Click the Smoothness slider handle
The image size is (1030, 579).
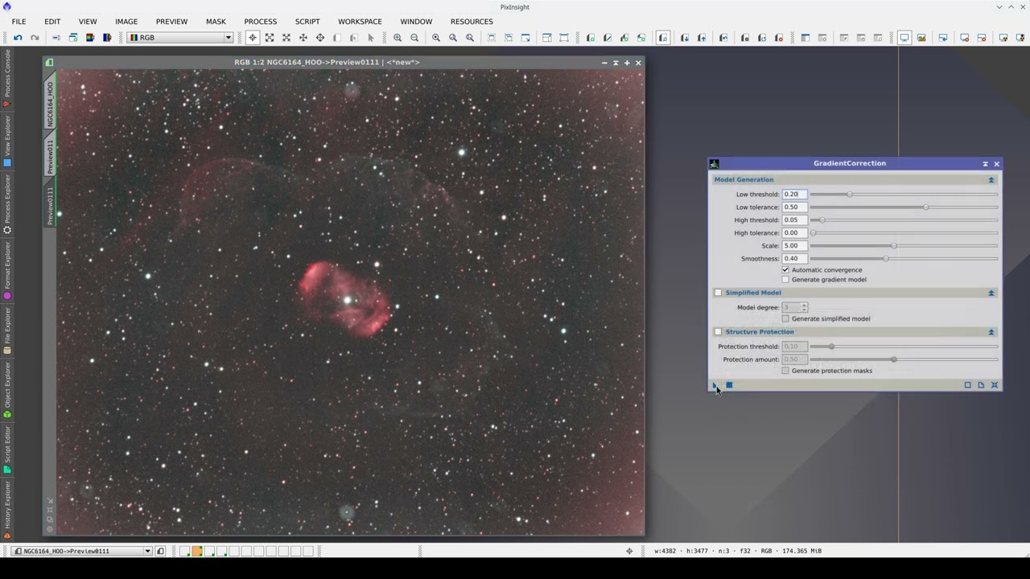point(886,259)
